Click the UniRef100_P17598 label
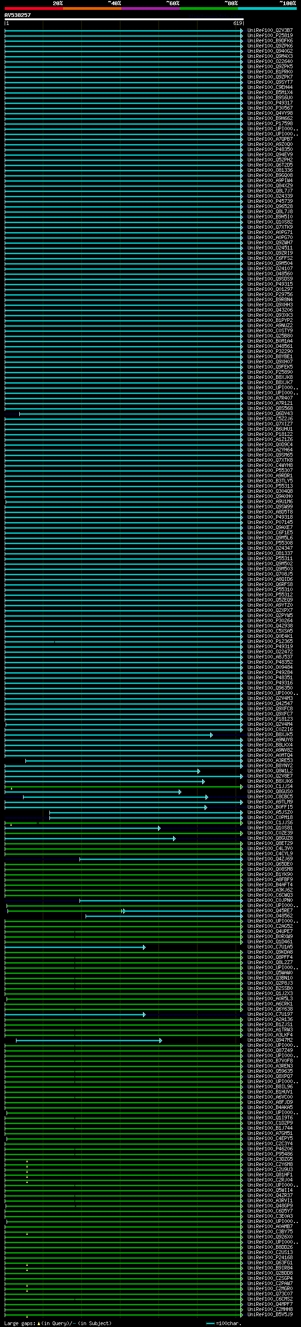Viewport: 301px width, 1327px height. [x=270, y=124]
